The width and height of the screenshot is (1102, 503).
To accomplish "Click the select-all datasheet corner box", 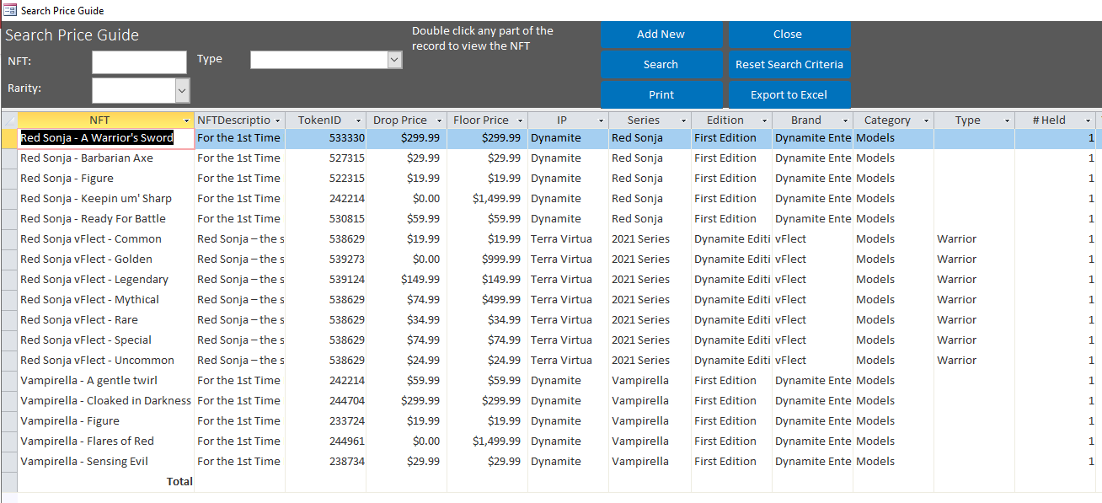I will [x=9, y=120].
